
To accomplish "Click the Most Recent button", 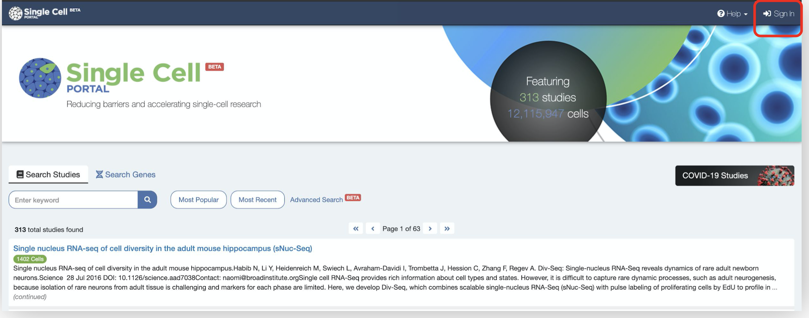I will point(258,200).
